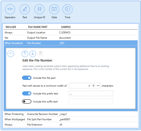Enable the Include this suffix text switch
This screenshot has height=131, width=141.
(x=27, y=101)
